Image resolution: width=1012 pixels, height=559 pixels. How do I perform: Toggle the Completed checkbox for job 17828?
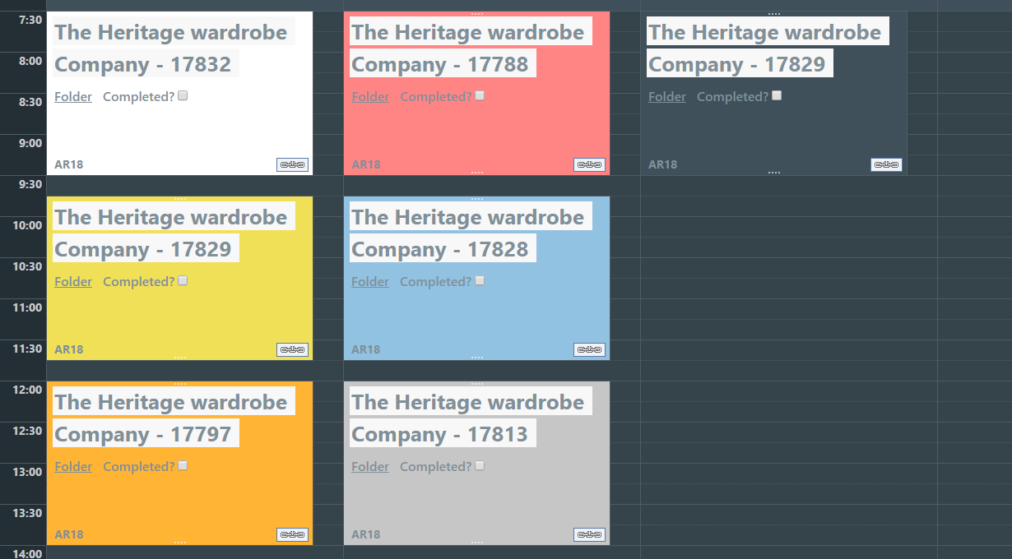(x=480, y=280)
